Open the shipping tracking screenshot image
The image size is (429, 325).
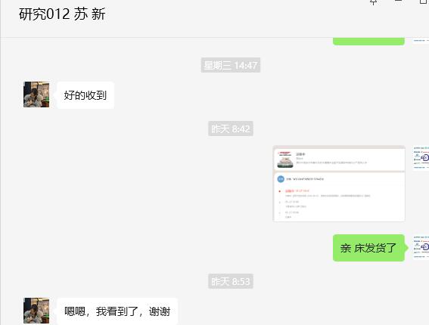[339, 184]
